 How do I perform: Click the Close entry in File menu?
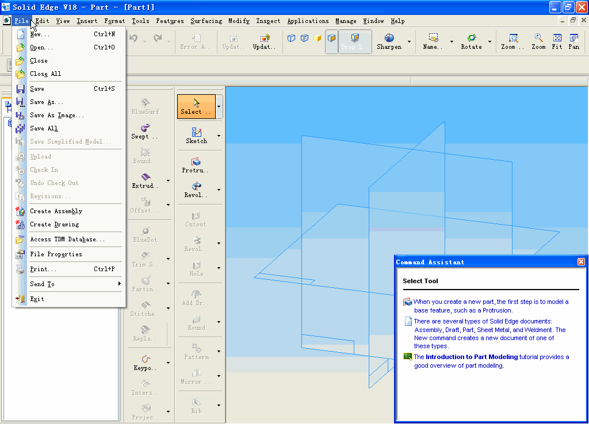(x=69, y=61)
